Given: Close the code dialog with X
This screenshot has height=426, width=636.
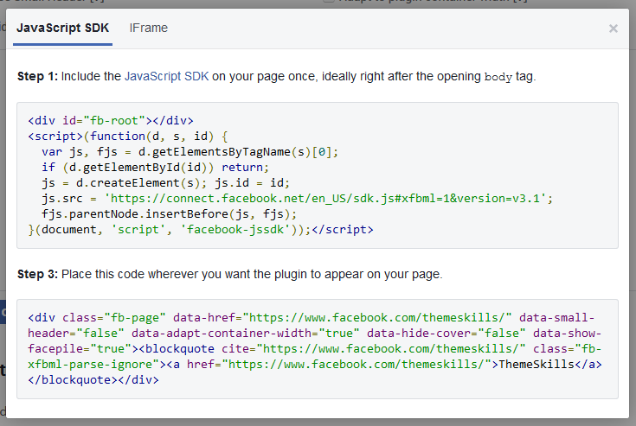Looking at the screenshot, I should point(613,29).
